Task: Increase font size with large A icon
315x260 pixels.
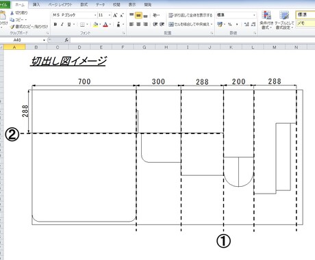Action: point(115,15)
